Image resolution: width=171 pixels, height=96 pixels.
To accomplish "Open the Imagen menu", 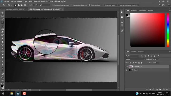I will pos(20,2).
